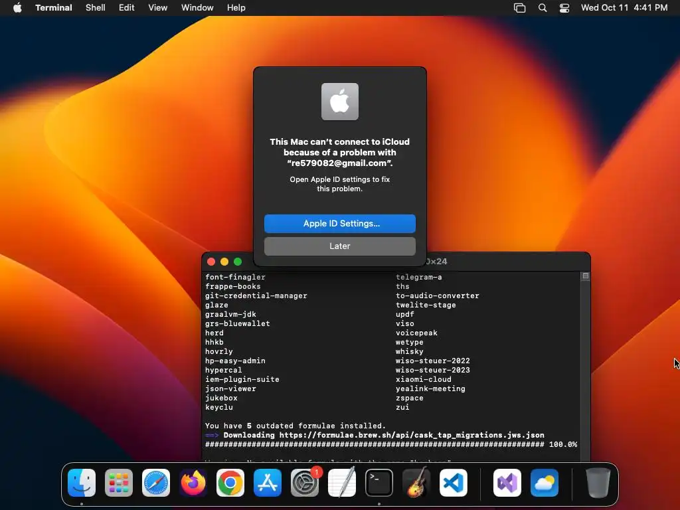Click 'wiso-steuer-2023' in Terminal output
Screen dimensions: 680x510
432,370
